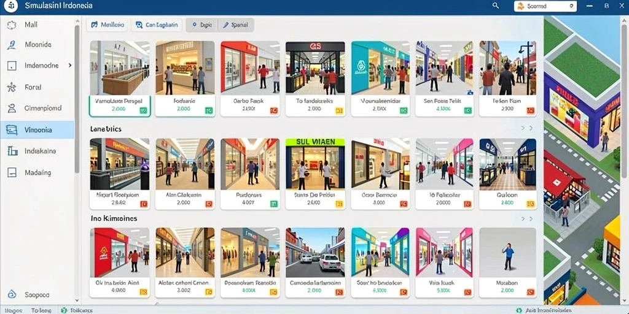Screen dimensions: 629x314
Task: Select the Vinoonia sidebar menu item
Action: pos(37,130)
